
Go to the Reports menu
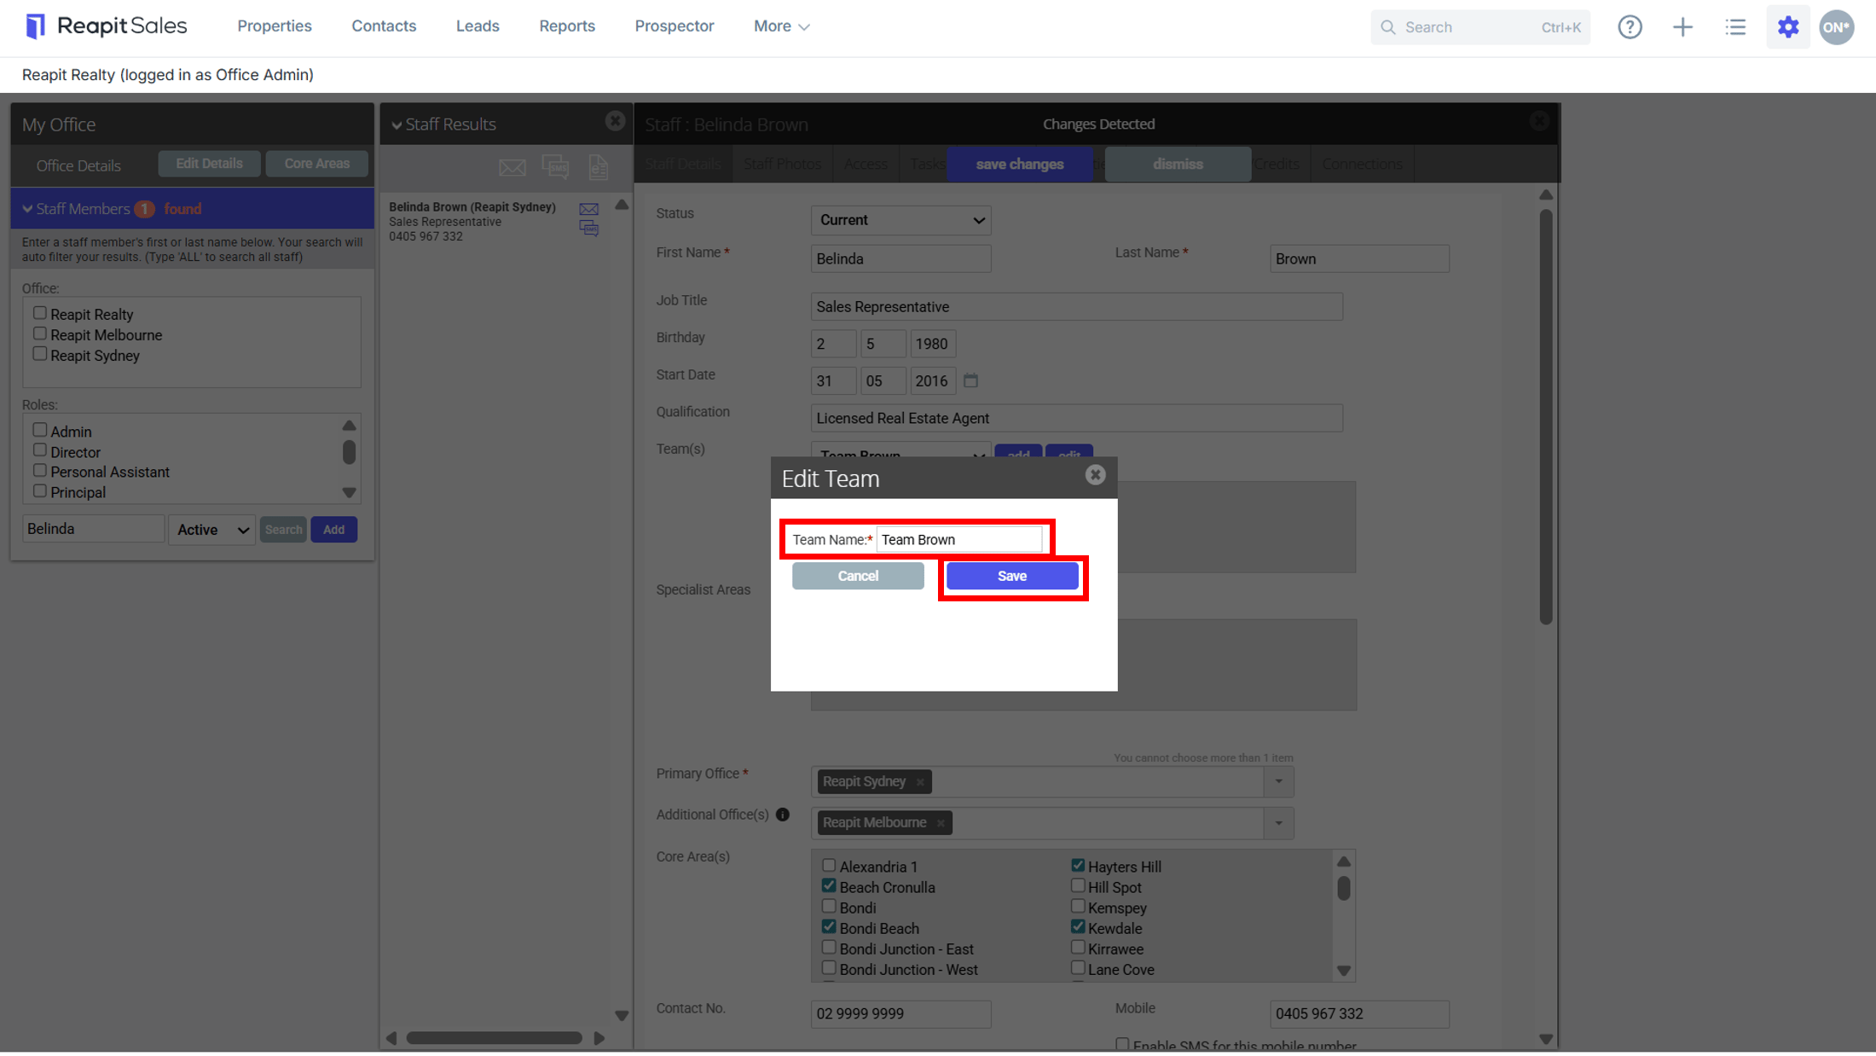tap(566, 26)
